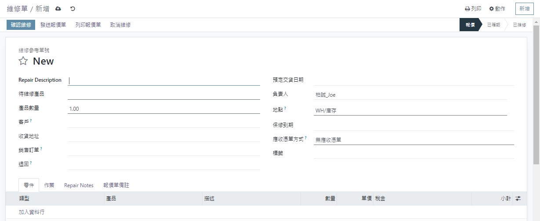Click the discard changes undo icon
Image resolution: width=540 pixels, height=221 pixels.
tap(72, 9)
